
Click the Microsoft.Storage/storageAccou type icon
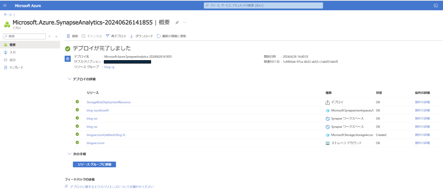coord(328,135)
